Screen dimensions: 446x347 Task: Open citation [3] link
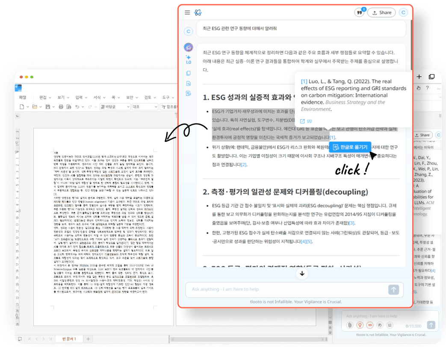(x=351, y=223)
